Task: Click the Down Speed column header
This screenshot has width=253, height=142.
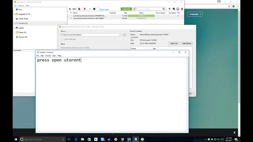Action: [x=160, y=13]
